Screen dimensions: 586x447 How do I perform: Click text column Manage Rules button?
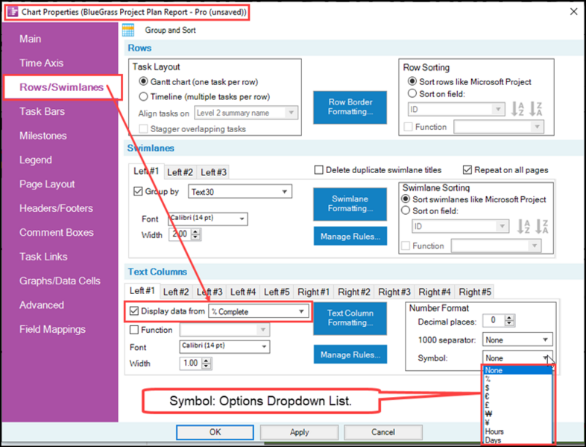350,354
